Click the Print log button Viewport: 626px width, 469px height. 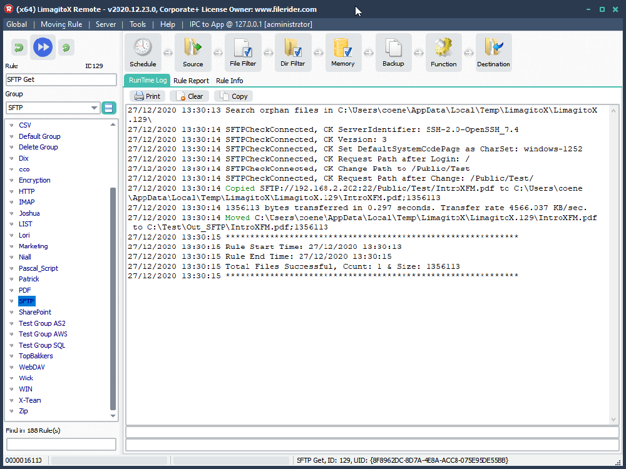[148, 96]
